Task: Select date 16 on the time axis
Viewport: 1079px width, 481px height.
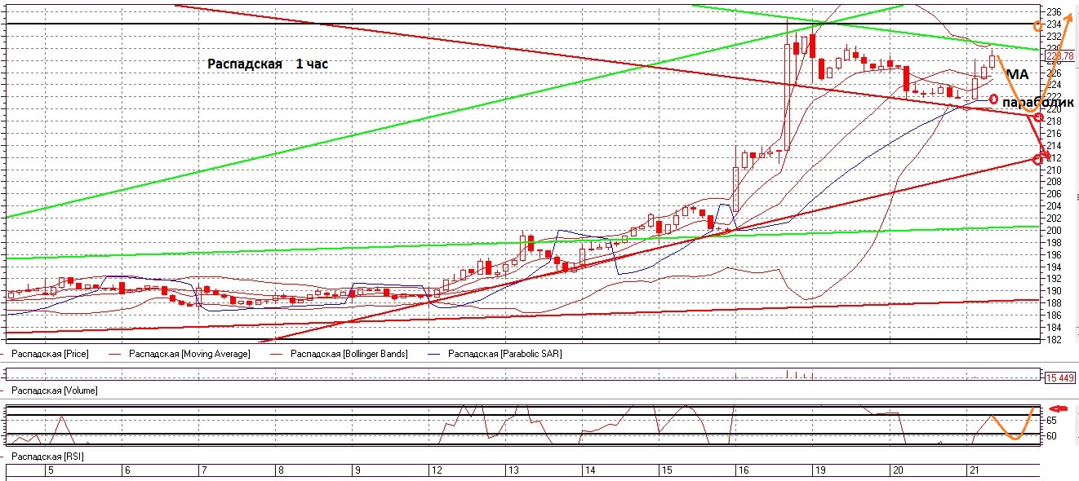Action: coord(744,470)
